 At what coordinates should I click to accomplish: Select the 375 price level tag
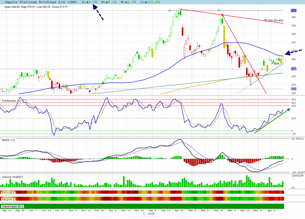[294, 10]
